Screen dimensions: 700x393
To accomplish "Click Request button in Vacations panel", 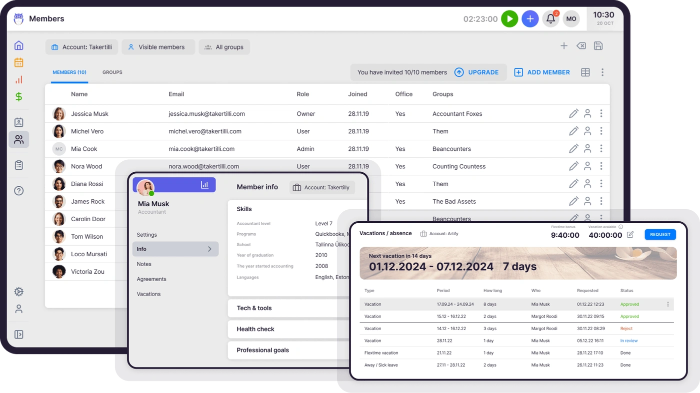I will (660, 235).
